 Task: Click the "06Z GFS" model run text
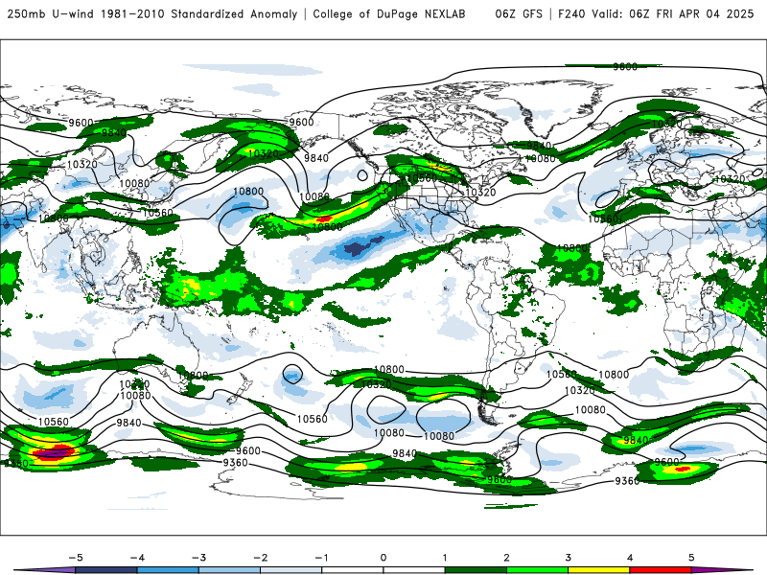pyautogui.click(x=519, y=13)
